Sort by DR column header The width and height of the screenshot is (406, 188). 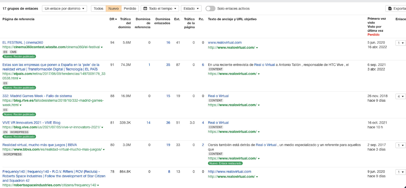coord(113,19)
